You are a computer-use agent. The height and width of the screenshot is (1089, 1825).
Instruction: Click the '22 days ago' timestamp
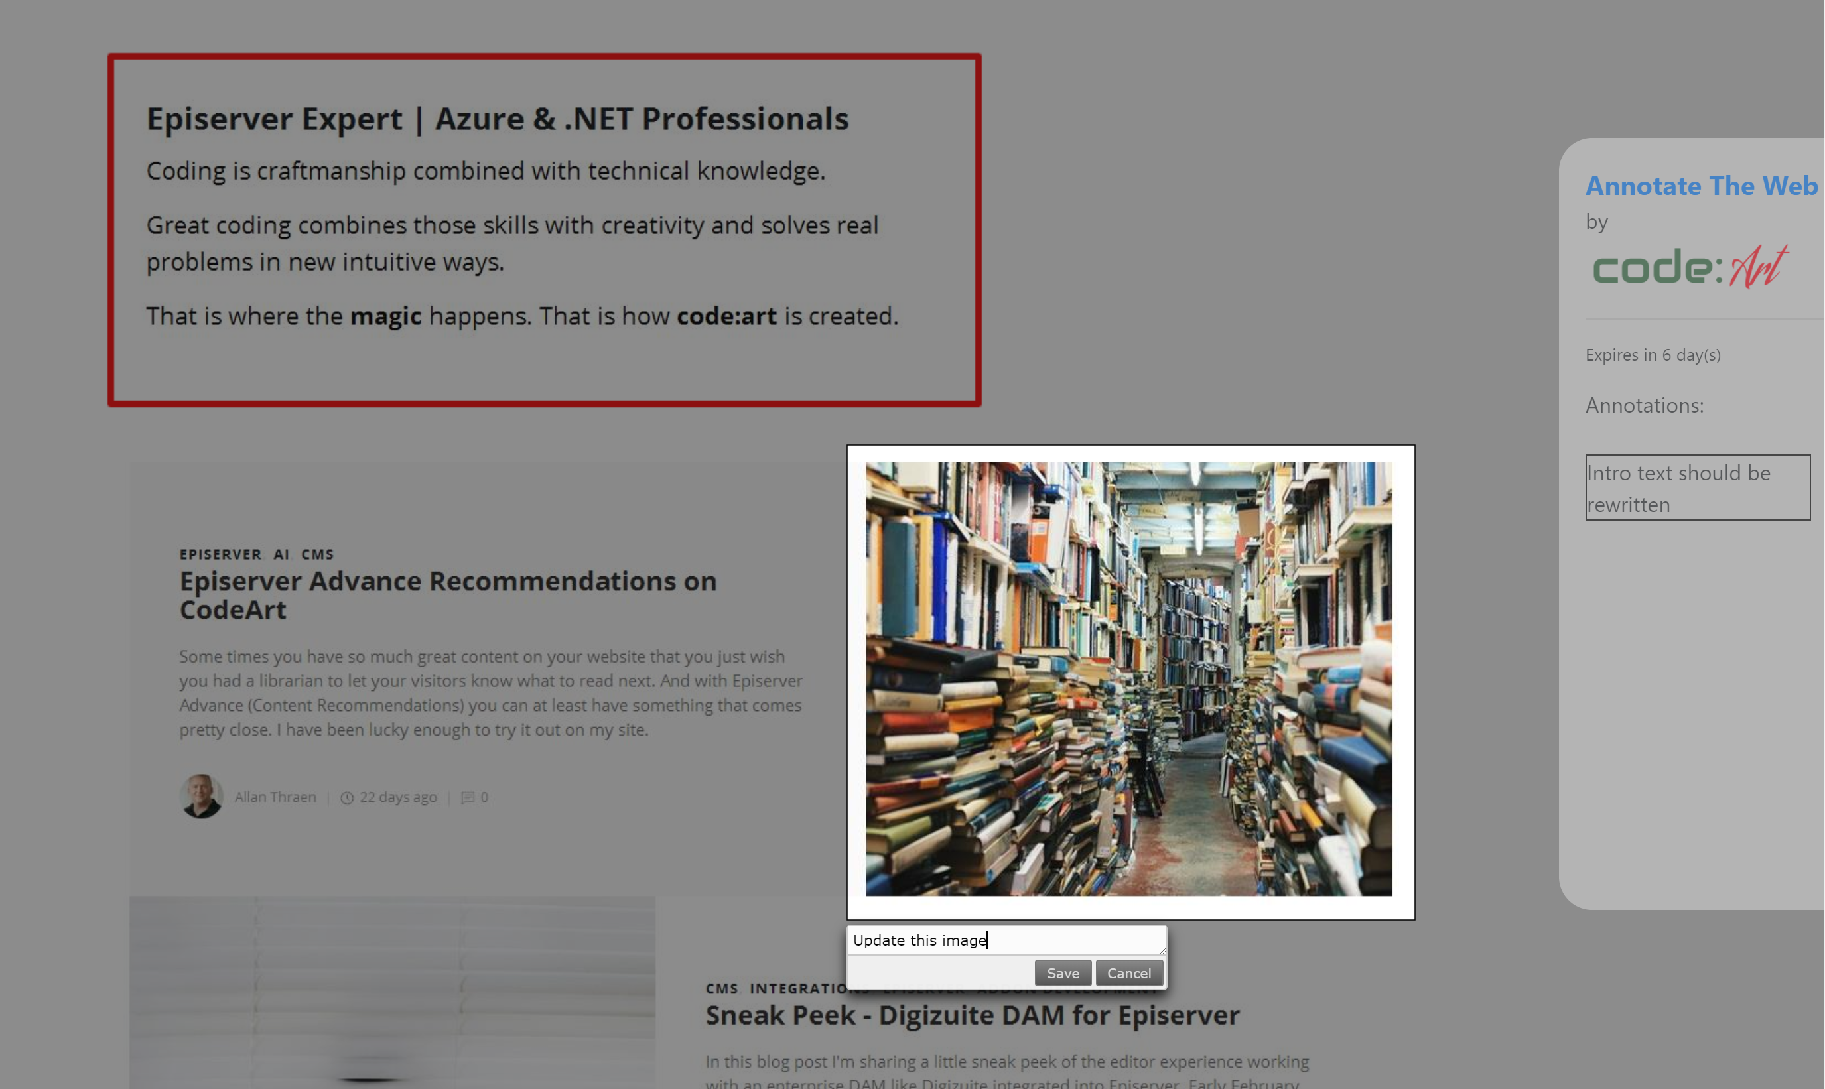click(398, 797)
